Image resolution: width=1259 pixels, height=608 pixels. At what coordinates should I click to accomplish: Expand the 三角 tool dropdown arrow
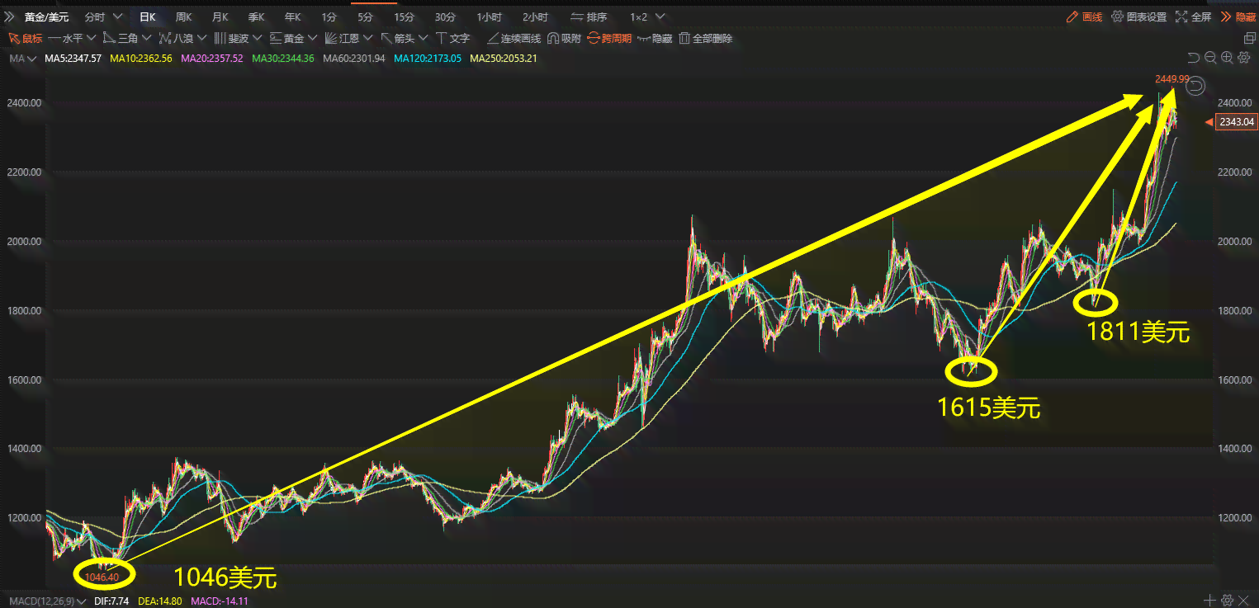[x=146, y=38]
